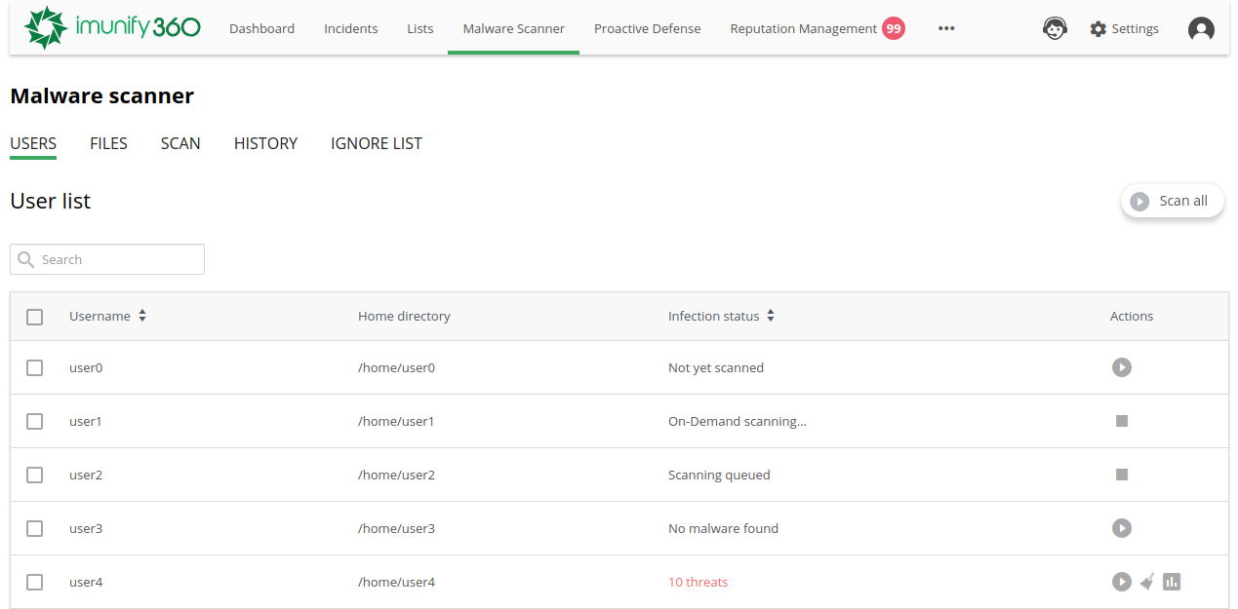Viewport: 1238px width, 609px height.
Task: Stop on-demand scan for user1
Action: [x=1122, y=421]
